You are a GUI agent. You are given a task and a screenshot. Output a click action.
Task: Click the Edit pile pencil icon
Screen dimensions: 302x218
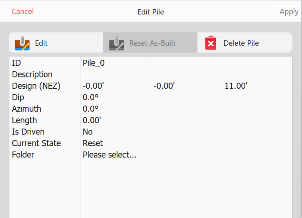[22, 43]
